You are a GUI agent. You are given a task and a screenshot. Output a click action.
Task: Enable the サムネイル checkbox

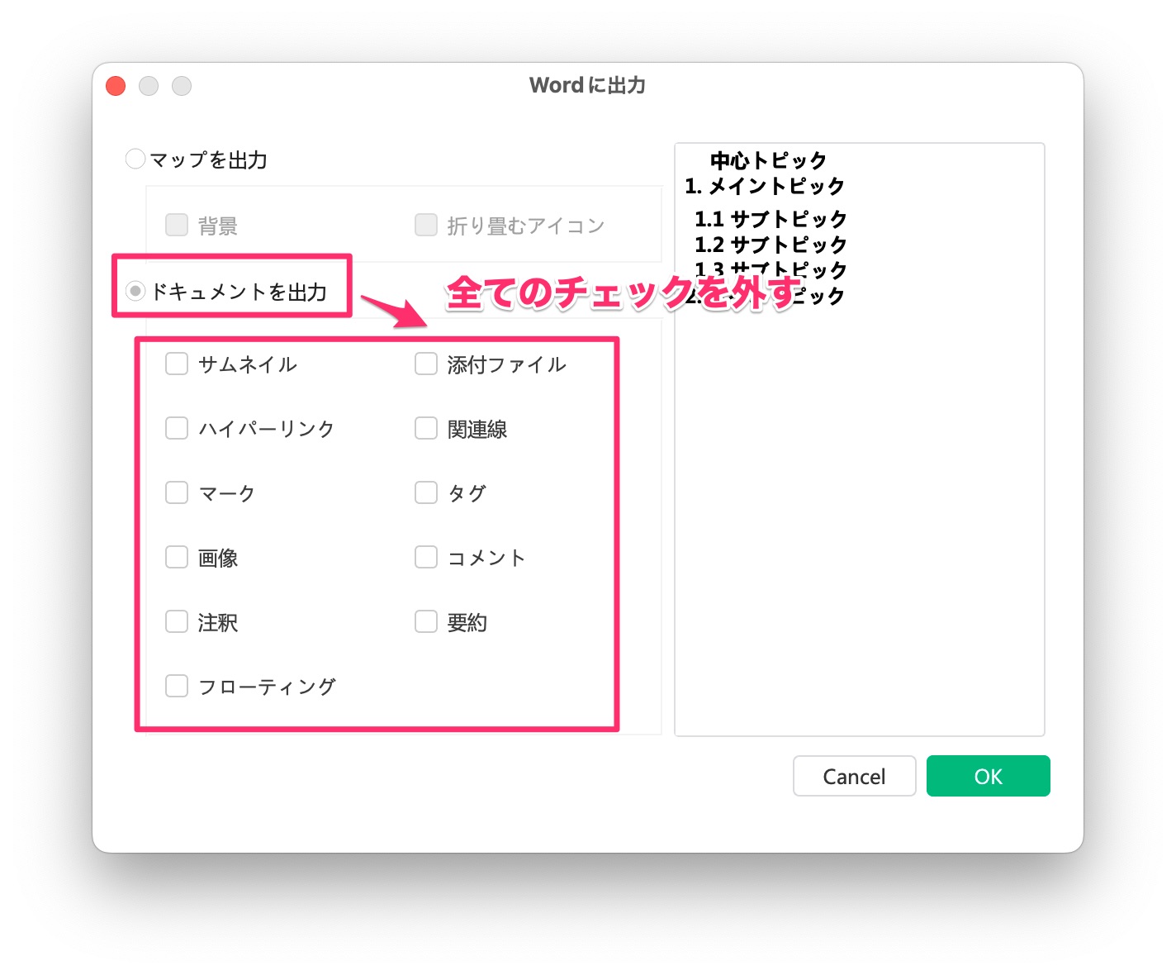click(x=177, y=364)
